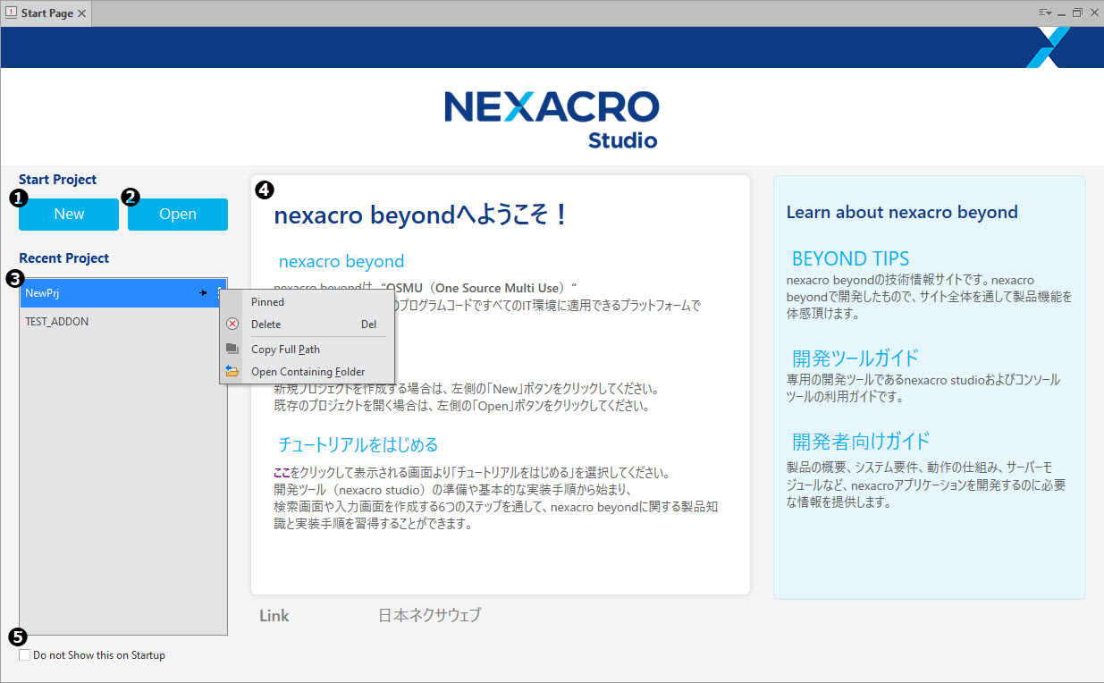Toggle 'Pinned' in the context menu
The width and height of the screenshot is (1104, 683).
tap(267, 301)
